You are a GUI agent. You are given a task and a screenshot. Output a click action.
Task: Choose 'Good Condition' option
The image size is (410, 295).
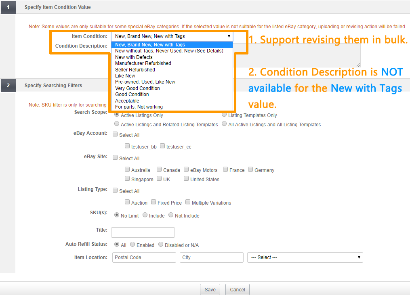click(172, 94)
